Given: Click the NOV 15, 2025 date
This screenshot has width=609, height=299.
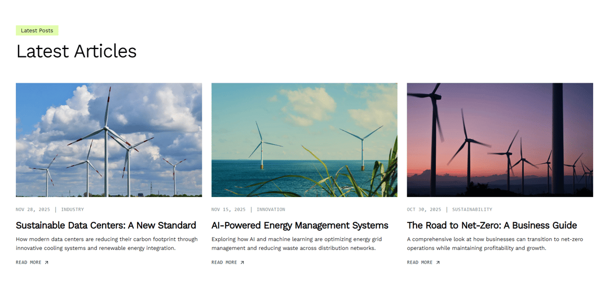Looking at the screenshot, I should pos(228,209).
